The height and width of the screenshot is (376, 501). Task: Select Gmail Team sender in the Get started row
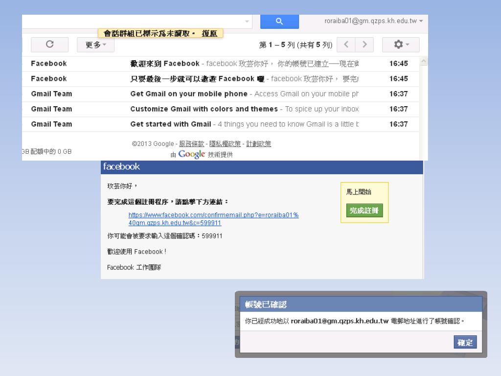(x=51, y=124)
